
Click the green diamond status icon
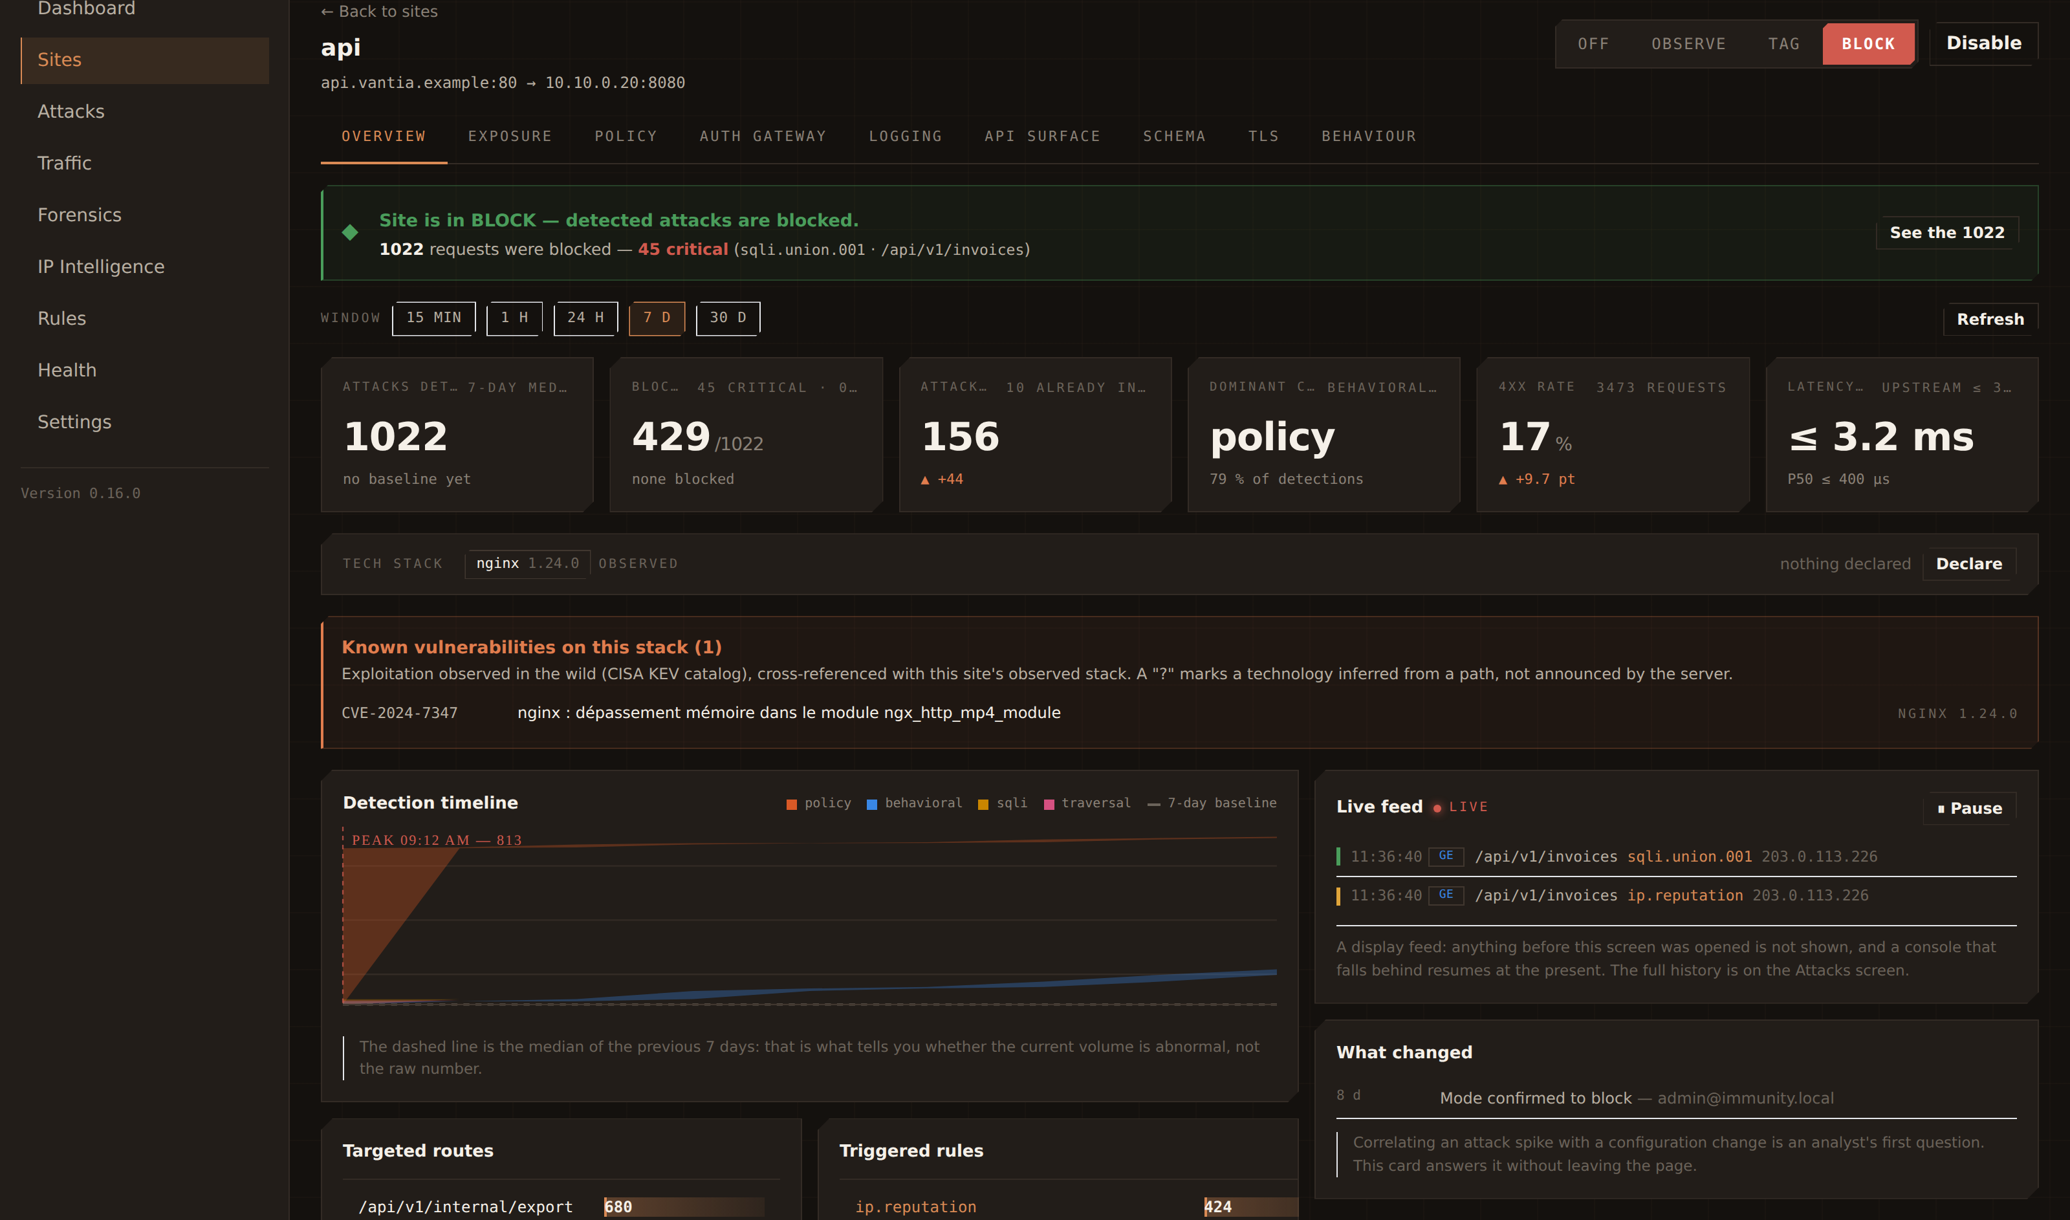tap(350, 233)
